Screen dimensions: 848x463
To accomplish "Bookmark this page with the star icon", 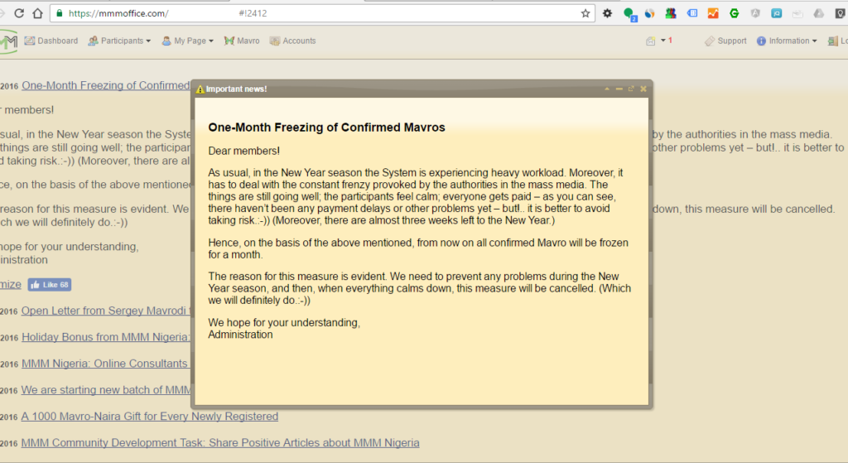I will point(585,13).
